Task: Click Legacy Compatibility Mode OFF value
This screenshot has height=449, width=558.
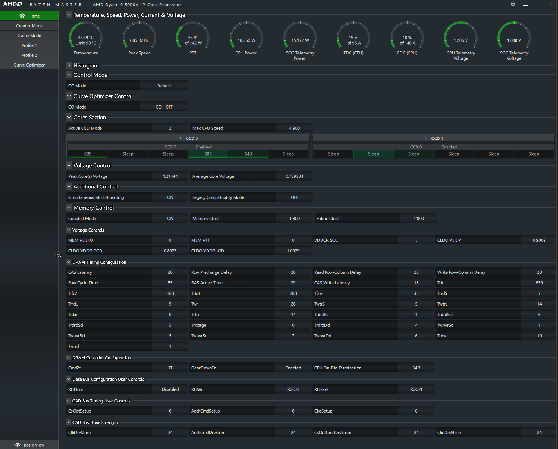Action: [294, 197]
